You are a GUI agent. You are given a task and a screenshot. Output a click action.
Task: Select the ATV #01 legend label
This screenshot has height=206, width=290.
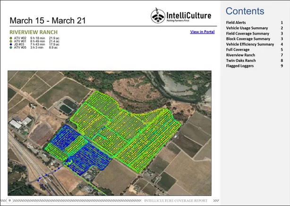[x=20, y=41]
